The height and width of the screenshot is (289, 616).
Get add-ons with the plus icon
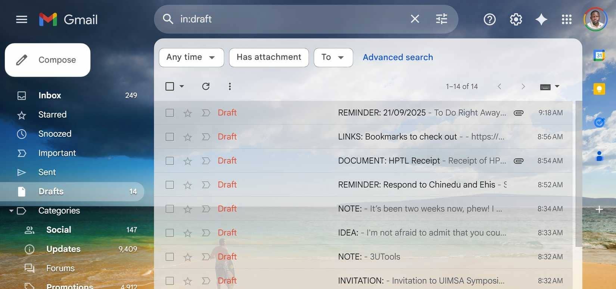click(599, 209)
